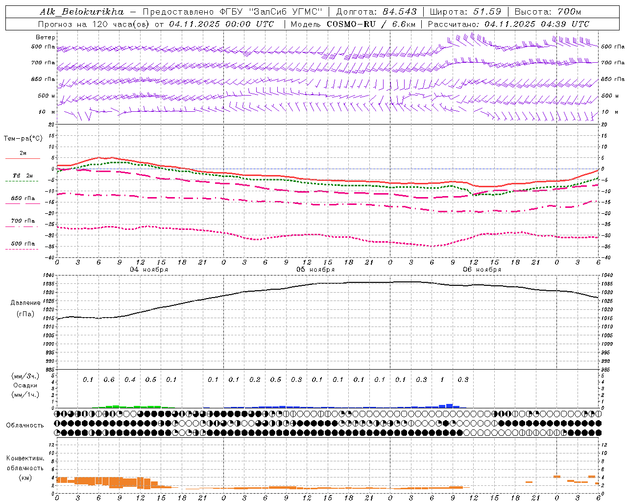Click the date label 06 ноября
627x502 pixels.
click(482, 270)
